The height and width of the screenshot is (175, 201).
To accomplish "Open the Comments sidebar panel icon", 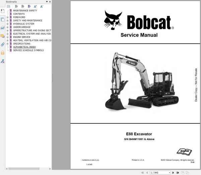I will pyautogui.click(x=3, y=36).
